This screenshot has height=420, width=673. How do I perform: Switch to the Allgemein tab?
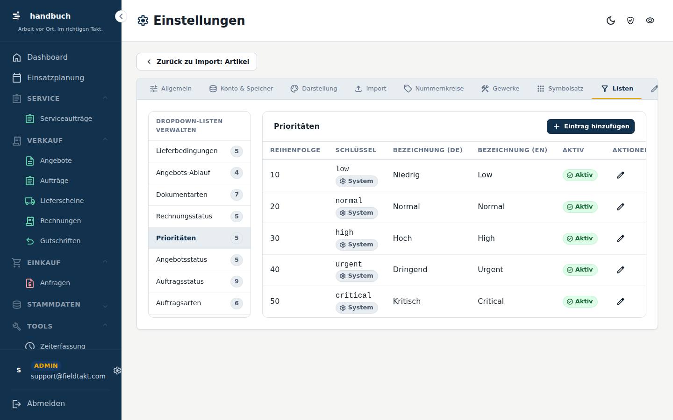tap(171, 89)
